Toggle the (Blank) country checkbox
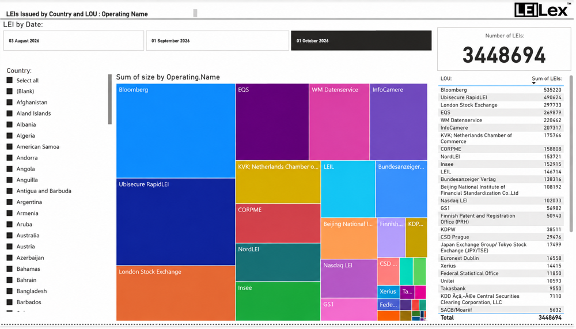Image resolution: width=576 pixels, height=329 pixels. point(10,91)
